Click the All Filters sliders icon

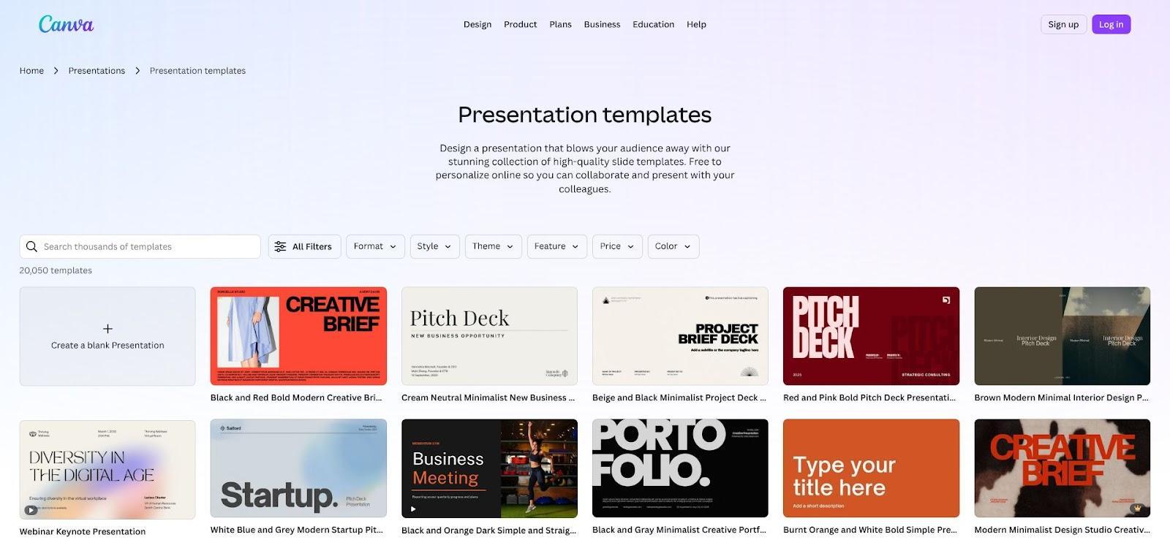pos(280,247)
